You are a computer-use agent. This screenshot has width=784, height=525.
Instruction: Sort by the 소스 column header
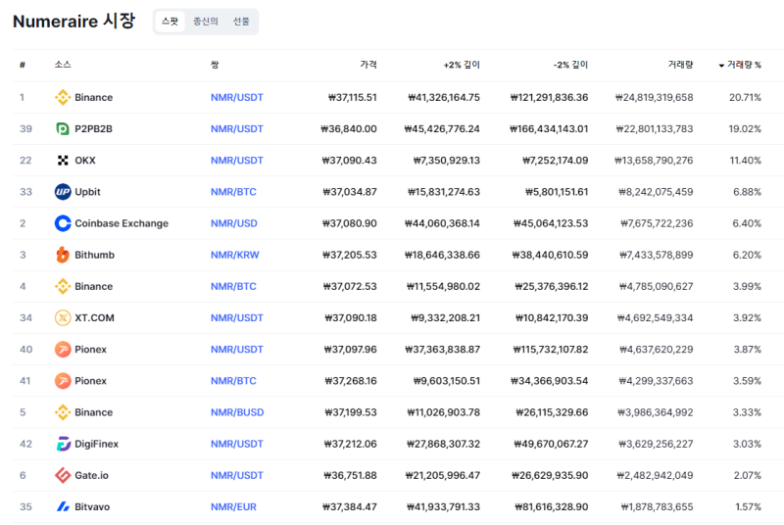[x=63, y=65]
